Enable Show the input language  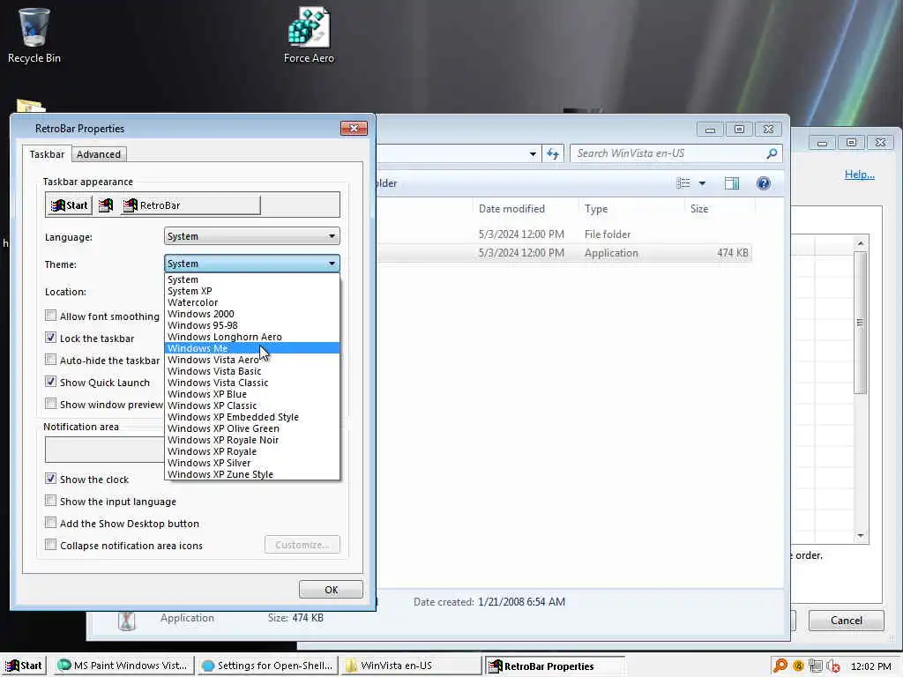pyautogui.click(x=50, y=501)
